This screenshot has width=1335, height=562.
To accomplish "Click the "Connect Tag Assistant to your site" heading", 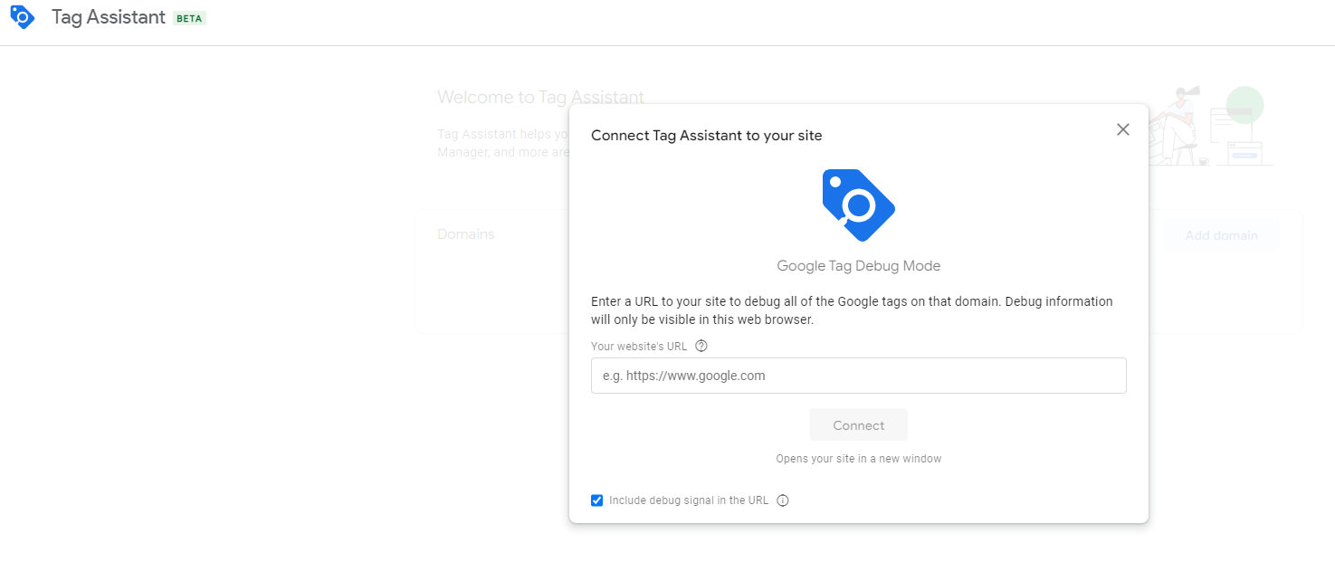I will click(707, 136).
